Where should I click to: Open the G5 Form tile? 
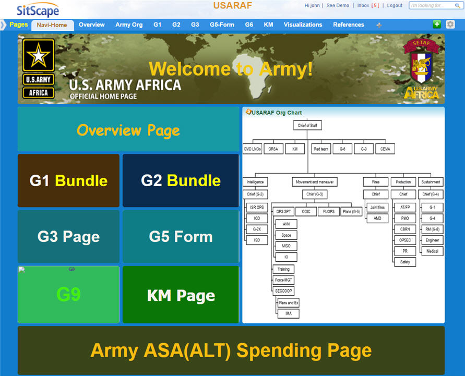click(x=181, y=236)
